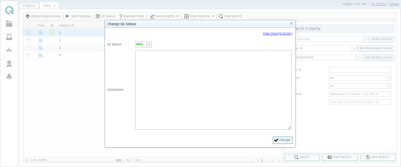Focus the tag input field

click(x=360, y=102)
